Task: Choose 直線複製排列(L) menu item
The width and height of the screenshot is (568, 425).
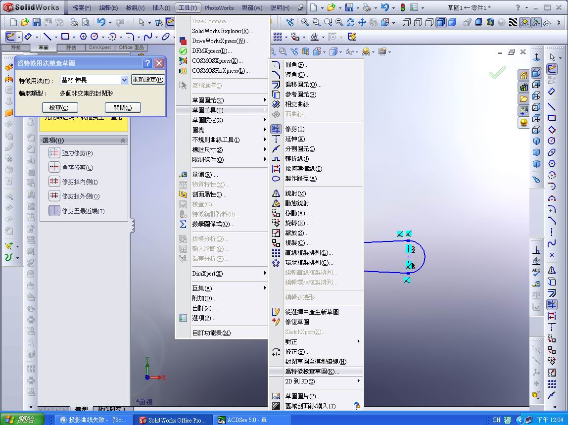Action: tap(316, 252)
